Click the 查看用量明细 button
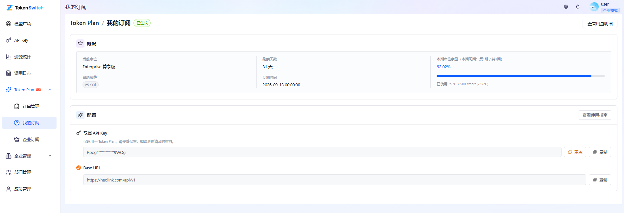Viewport: 624px width, 213px height. pos(600,24)
